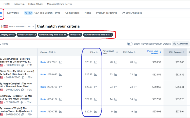Switch to Elite Analytics tab
The image size is (190, 118).
pyautogui.click(x=132, y=13)
